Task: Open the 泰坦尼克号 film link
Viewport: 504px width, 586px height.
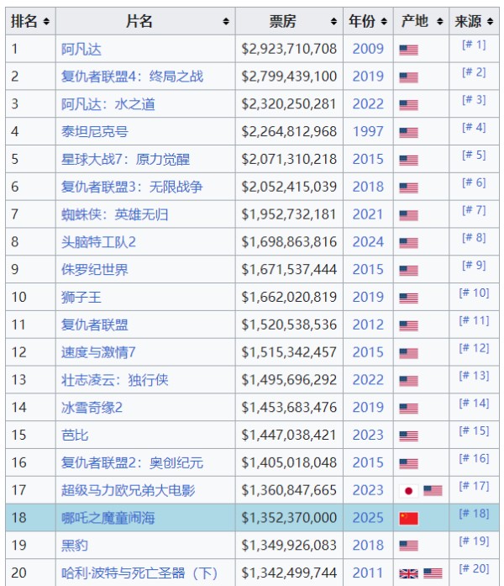Action: point(94,131)
